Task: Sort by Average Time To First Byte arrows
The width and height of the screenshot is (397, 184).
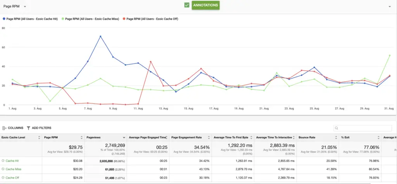Action: point(251,138)
